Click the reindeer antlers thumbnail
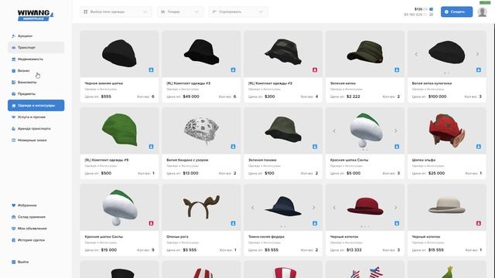495x278 pixels. click(201, 207)
